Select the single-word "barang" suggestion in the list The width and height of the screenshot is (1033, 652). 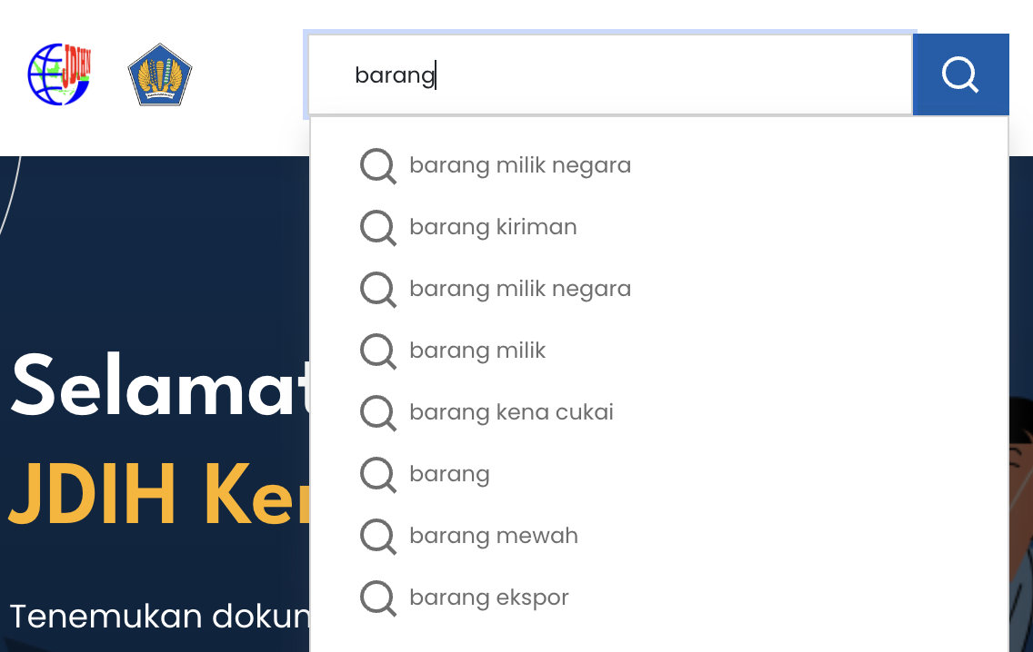[x=449, y=474]
